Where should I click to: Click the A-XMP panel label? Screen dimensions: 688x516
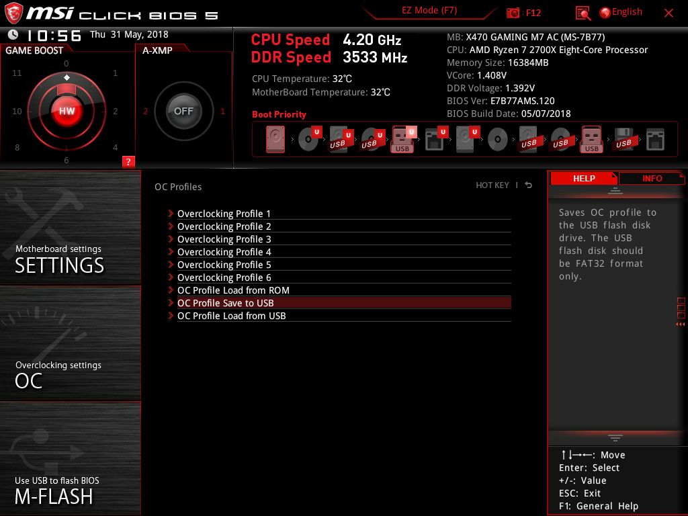157,50
